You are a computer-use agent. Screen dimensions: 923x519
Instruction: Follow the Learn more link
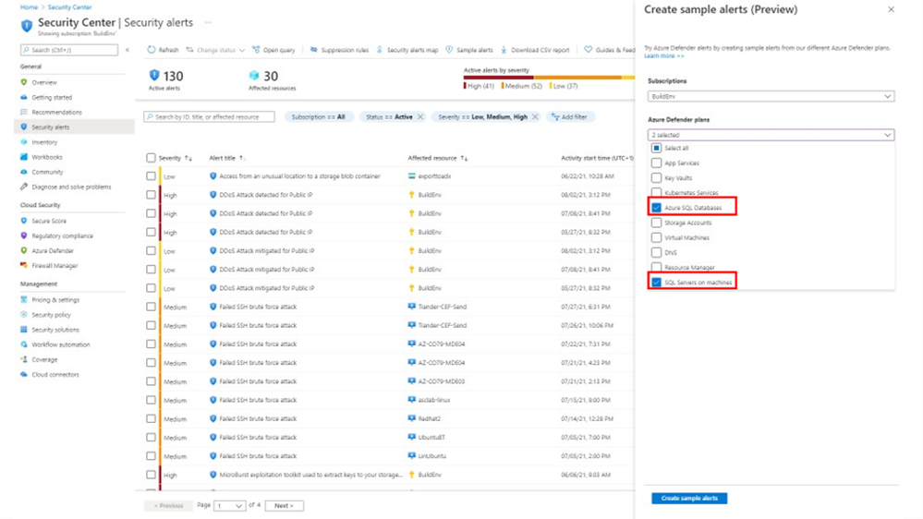[x=664, y=56]
